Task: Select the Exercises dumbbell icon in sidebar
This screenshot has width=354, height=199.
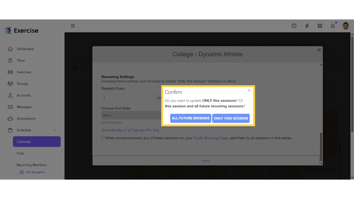Action: pyautogui.click(x=10, y=72)
